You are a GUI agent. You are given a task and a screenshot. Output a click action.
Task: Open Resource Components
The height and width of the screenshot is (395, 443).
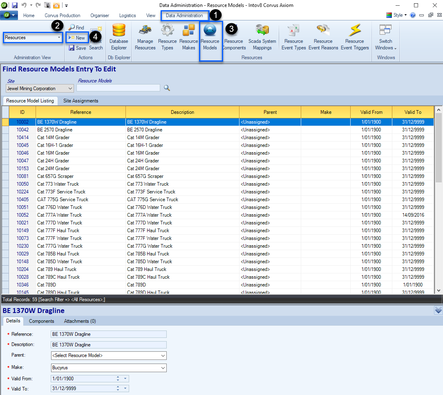(234, 37)
